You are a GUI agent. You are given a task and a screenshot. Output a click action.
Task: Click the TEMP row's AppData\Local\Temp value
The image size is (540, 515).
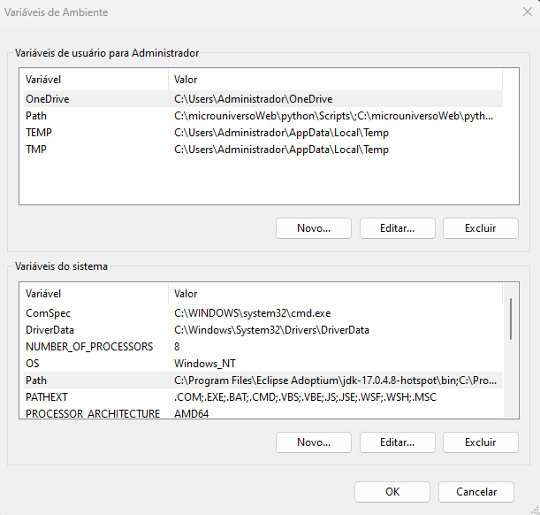[281, 133]
